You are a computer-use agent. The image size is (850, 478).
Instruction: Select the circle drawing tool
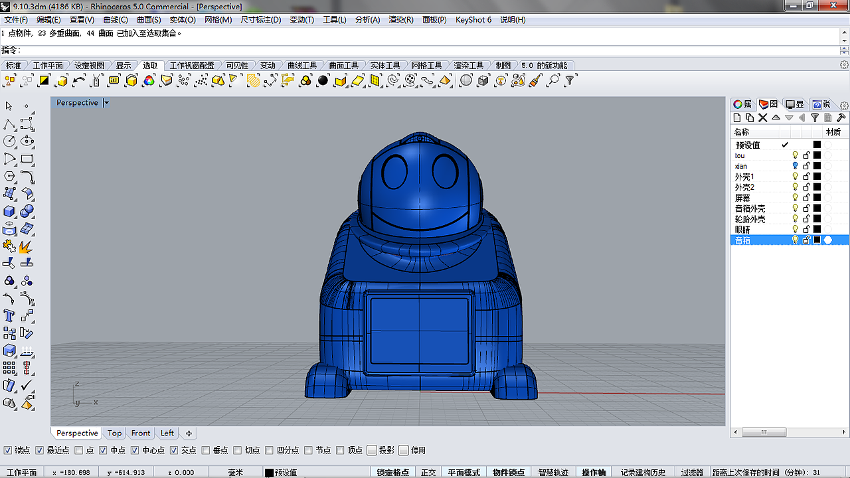tap(10, 141)
